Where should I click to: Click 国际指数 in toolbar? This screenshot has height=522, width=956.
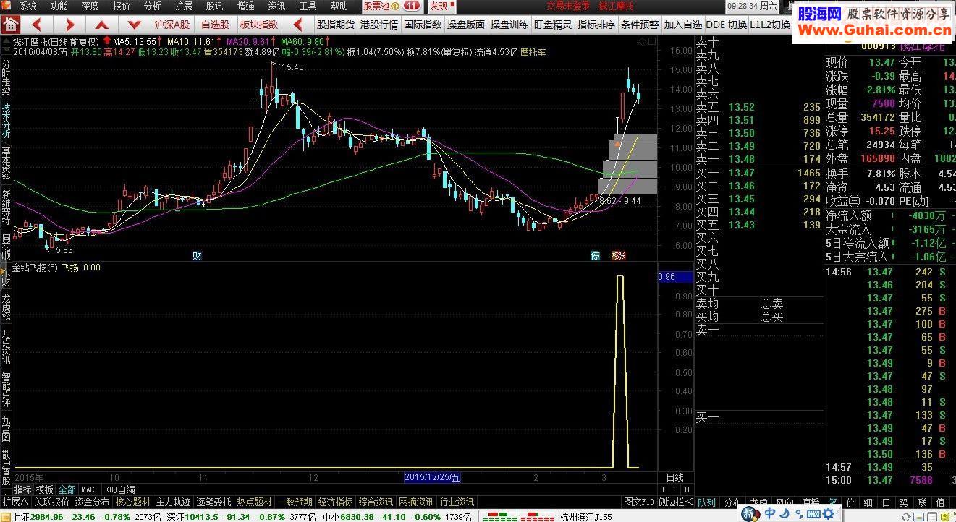(423, 24)
